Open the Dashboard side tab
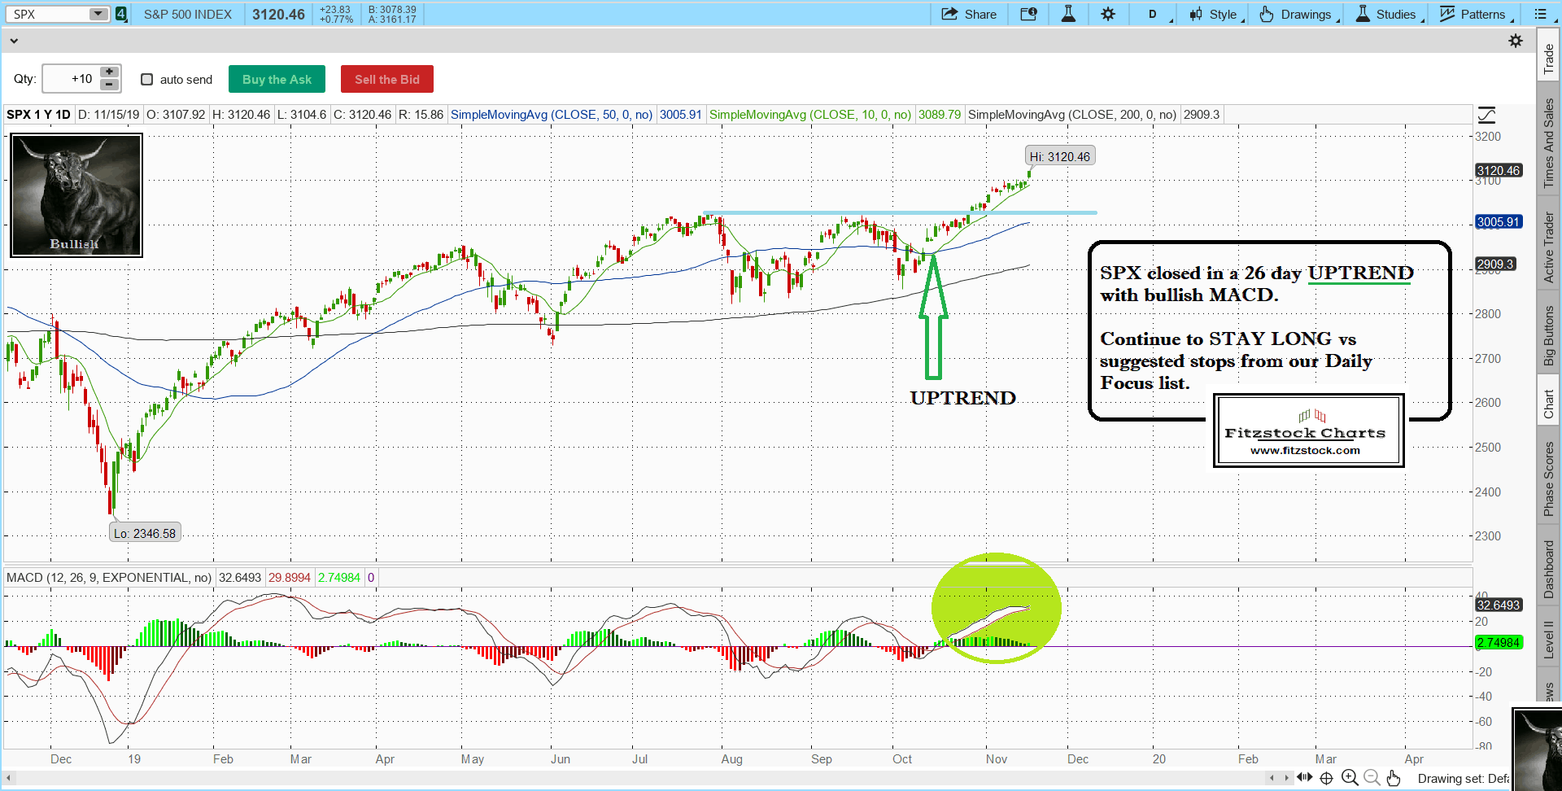Screen dimensions: 1562x791 click(x=1548, y=569)
